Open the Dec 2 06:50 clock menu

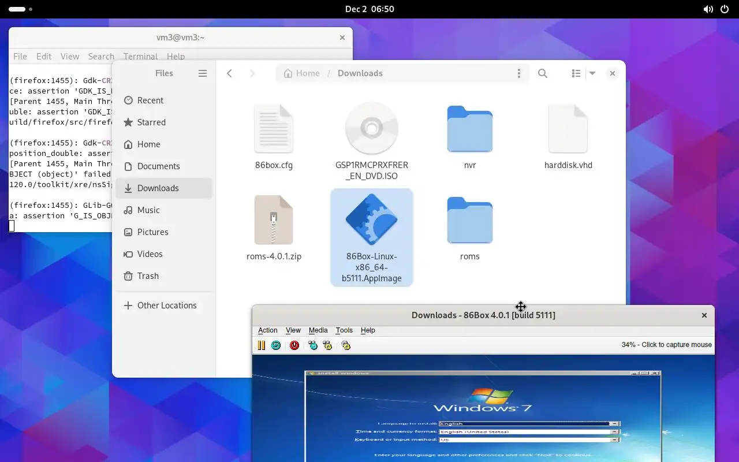tap(369, 9)
